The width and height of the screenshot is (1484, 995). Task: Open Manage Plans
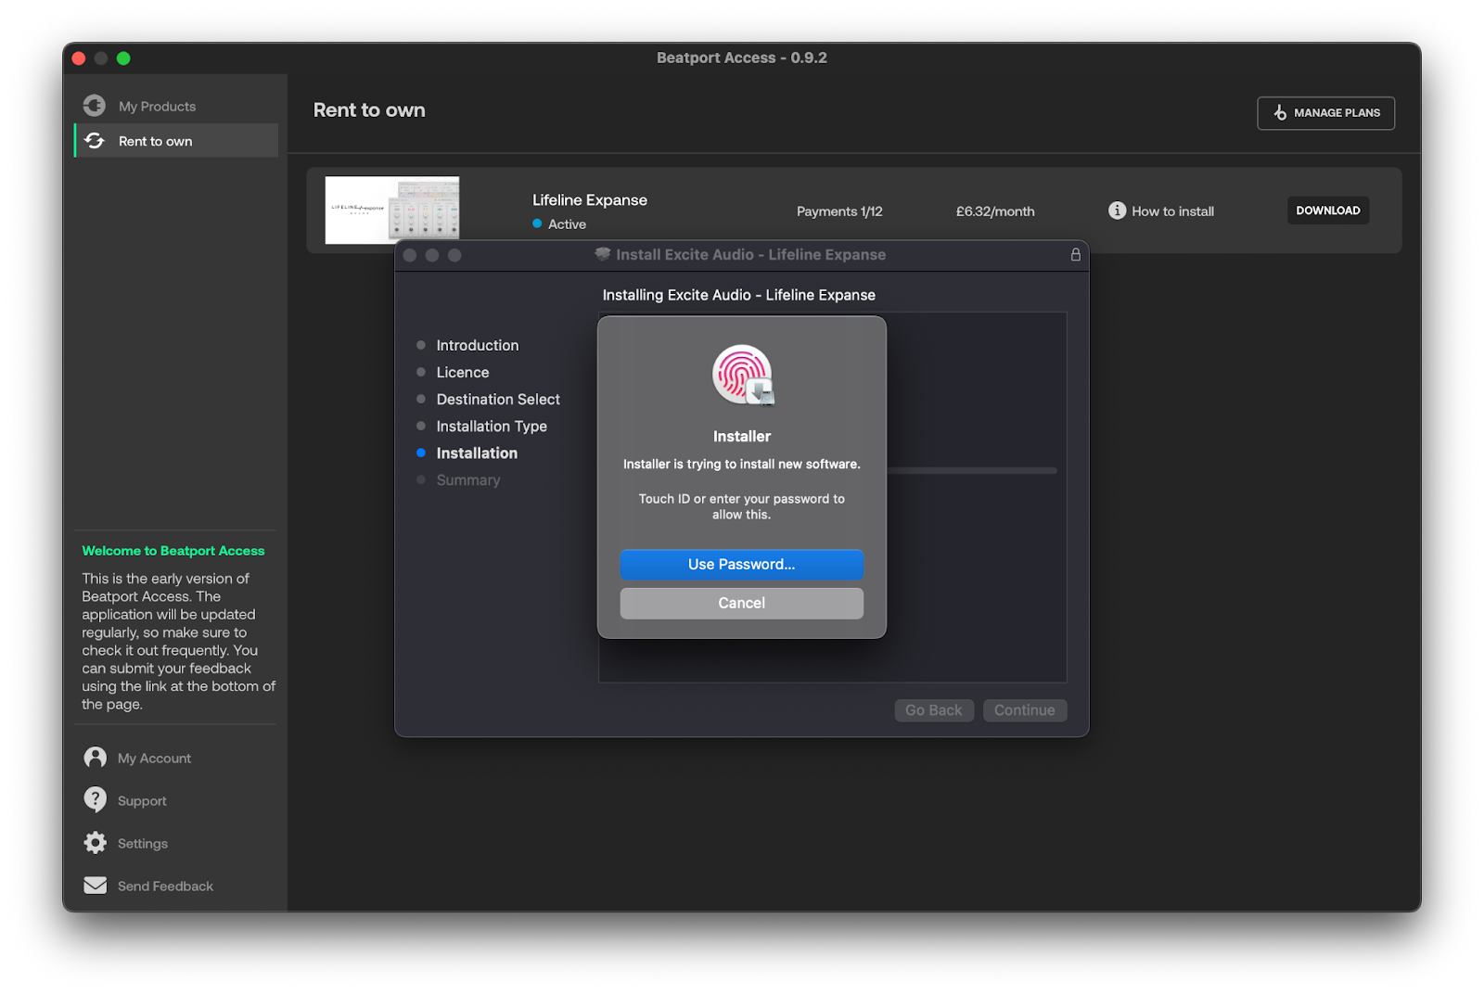point(1325,113)
